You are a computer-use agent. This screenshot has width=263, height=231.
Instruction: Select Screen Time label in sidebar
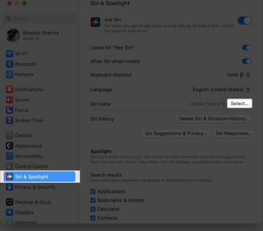29,120
